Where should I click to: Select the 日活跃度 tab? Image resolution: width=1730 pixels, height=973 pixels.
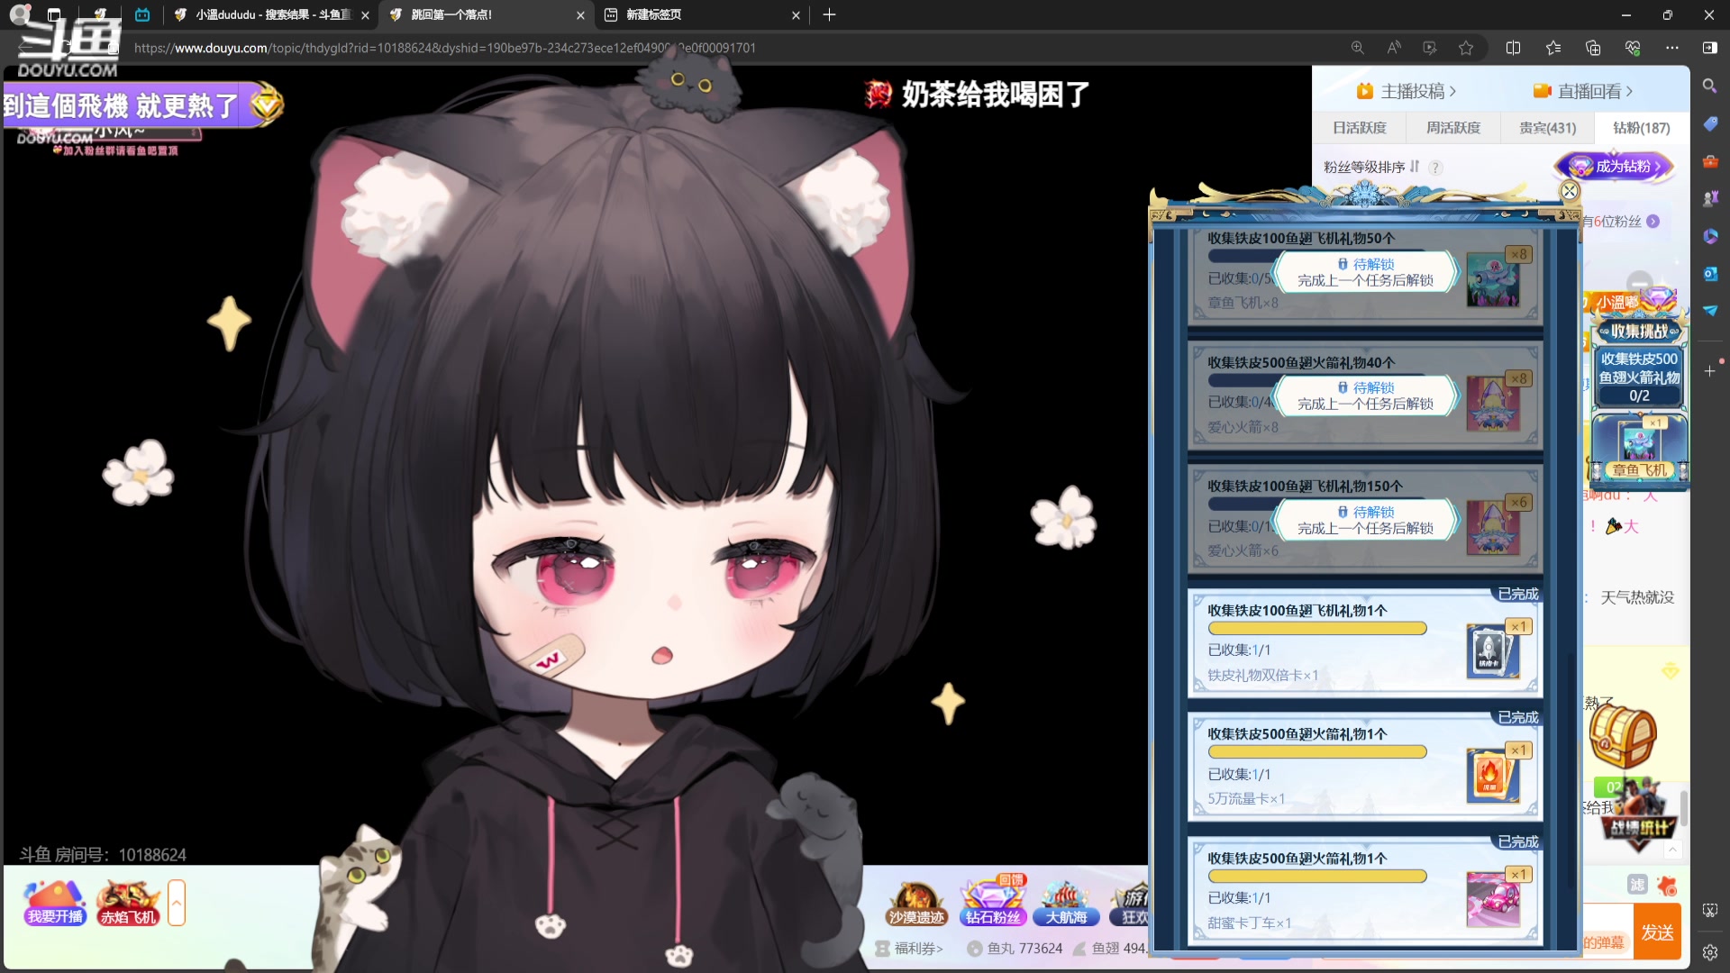click(1359, 128)
